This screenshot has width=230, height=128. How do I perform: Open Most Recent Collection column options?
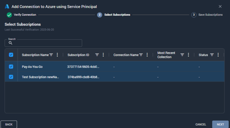click(x=189, y=55)
